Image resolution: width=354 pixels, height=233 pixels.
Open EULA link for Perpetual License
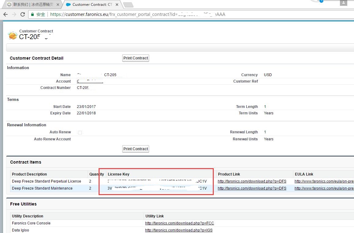pos(324,181)
